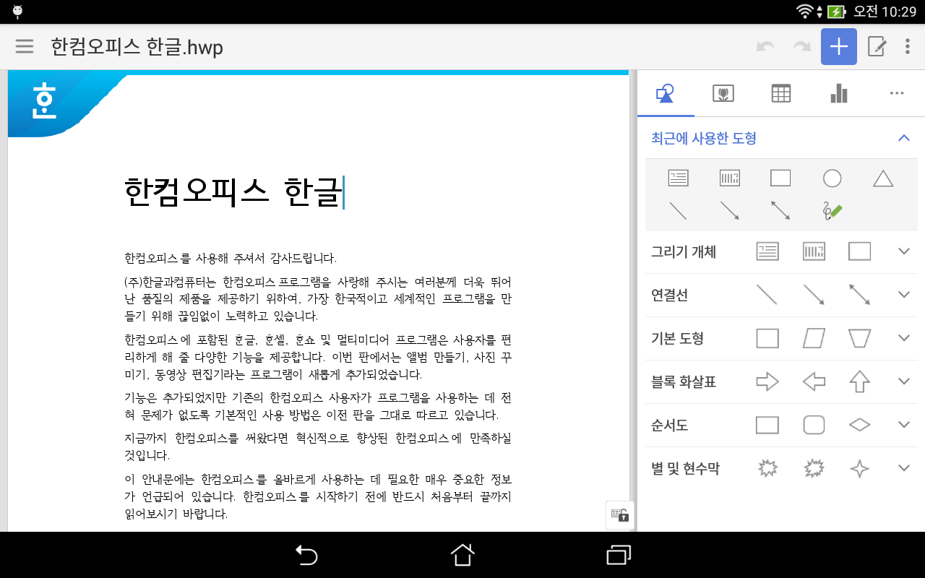Insert right block arrow shape
The width and height of the screenshot is (925, 578).
(x=767, y=381)
